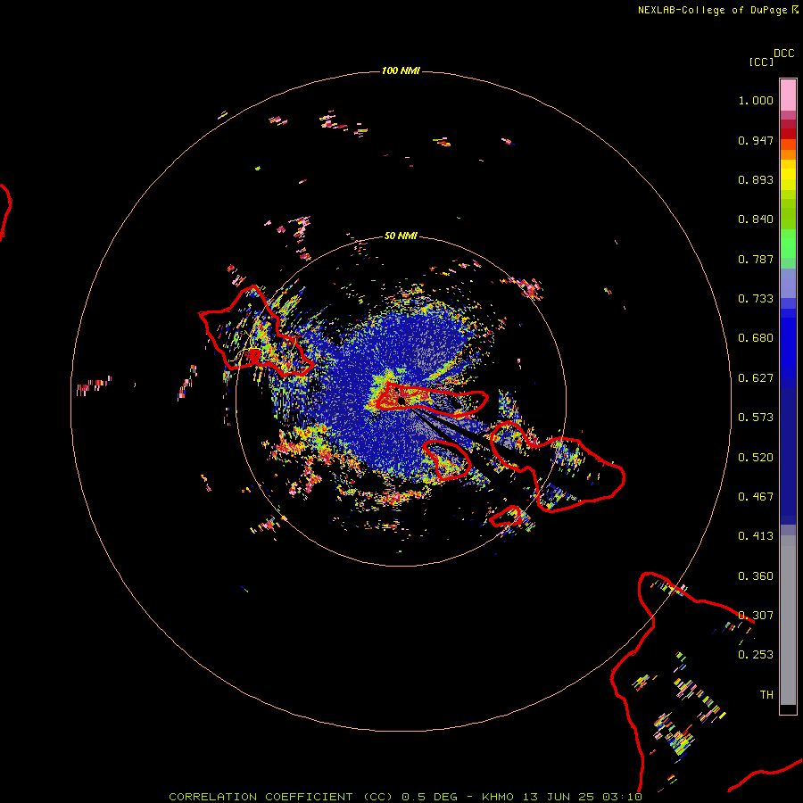
Task: Pick the bright green segment of color bar
Action: tap(788, 244)
